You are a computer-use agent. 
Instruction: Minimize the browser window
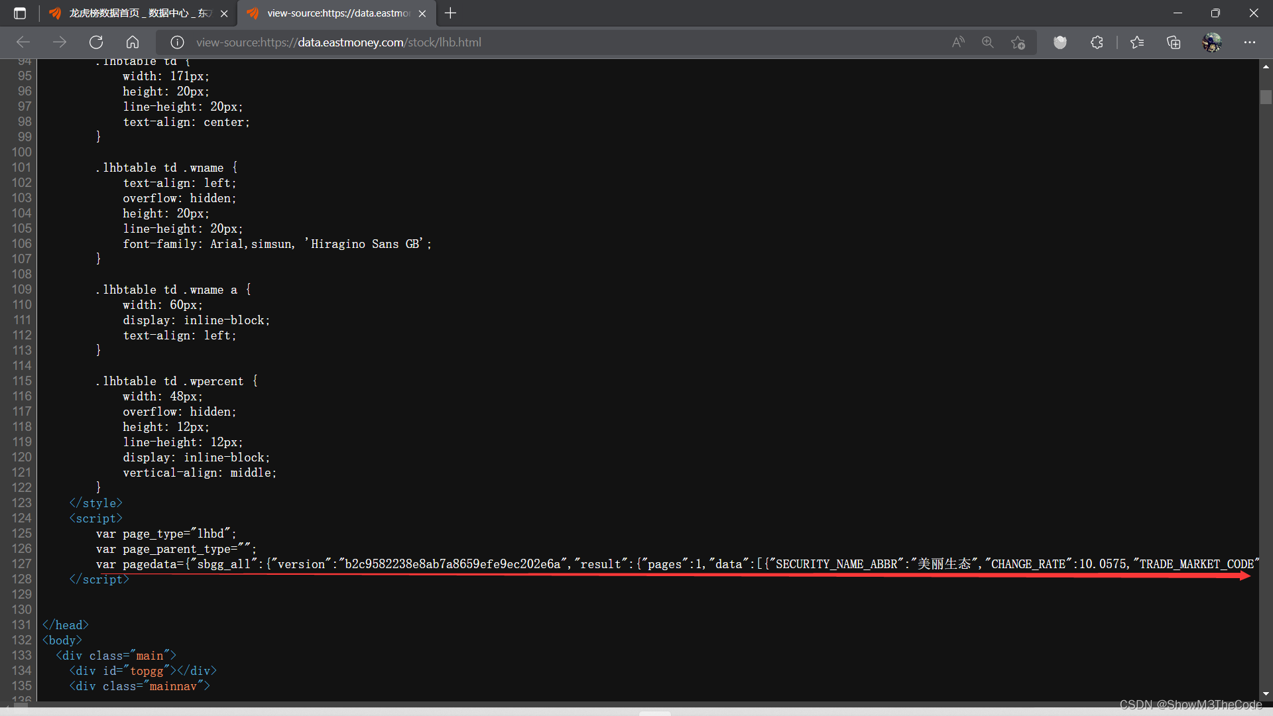(x=1178, y=13)
